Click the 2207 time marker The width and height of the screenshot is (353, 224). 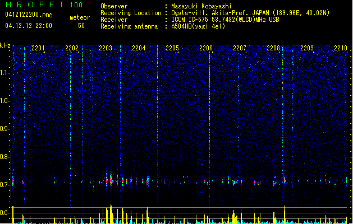240,48
